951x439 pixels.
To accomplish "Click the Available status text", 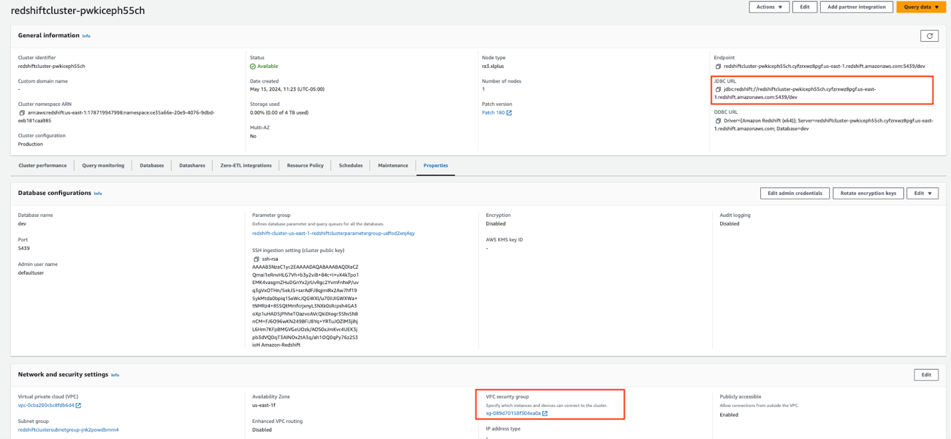I will 267,67.
